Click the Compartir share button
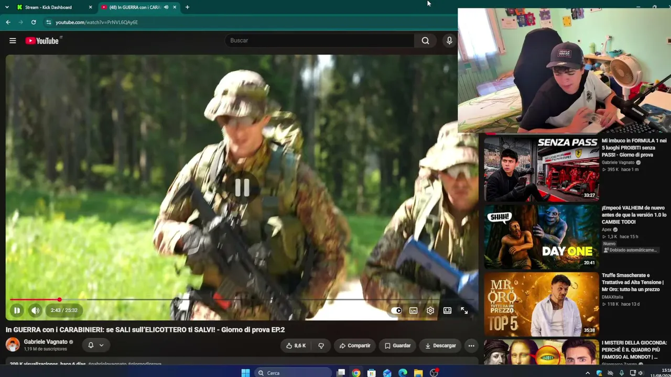 pyautogui.click(x=355, y=346)
